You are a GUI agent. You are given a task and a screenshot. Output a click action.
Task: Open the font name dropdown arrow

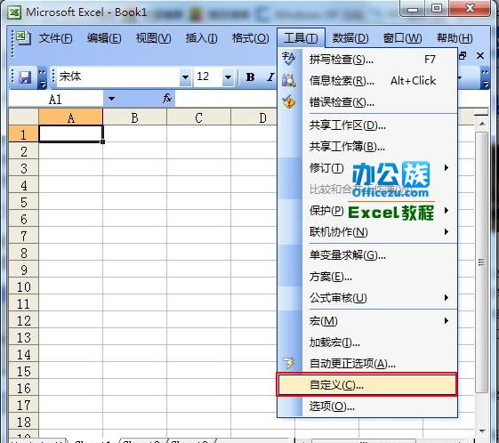pos(185,77)
